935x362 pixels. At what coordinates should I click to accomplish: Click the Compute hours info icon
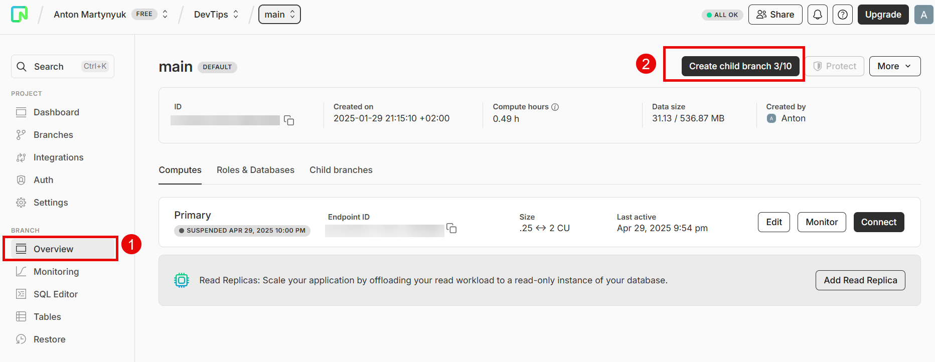click(555, 107)
